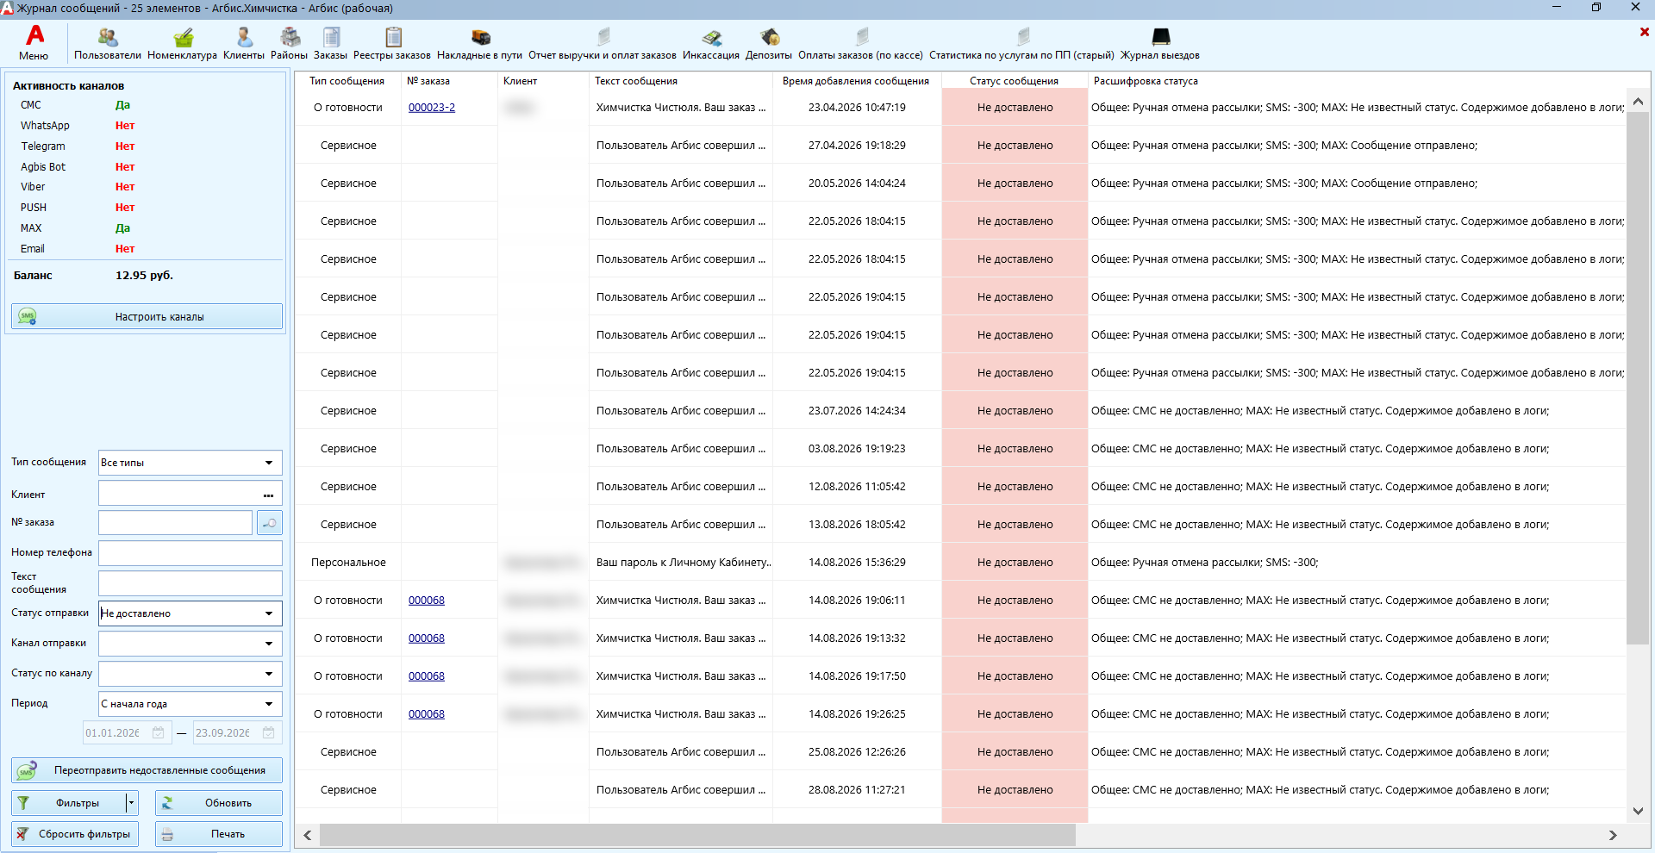Click Переотправить недоставленные сообщения button
Screen dimensions: 1655x853
(147, 770)
